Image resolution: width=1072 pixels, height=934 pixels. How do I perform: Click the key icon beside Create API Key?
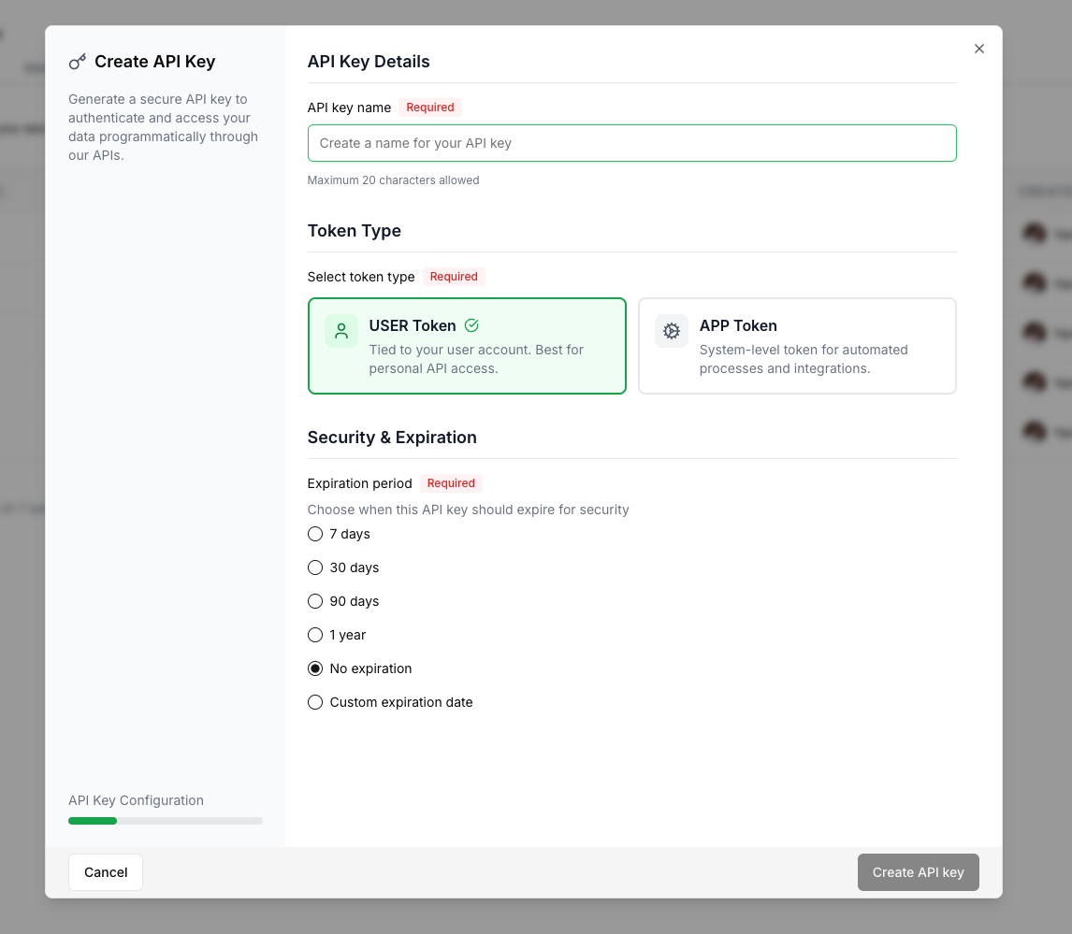(x=78, y=62)
